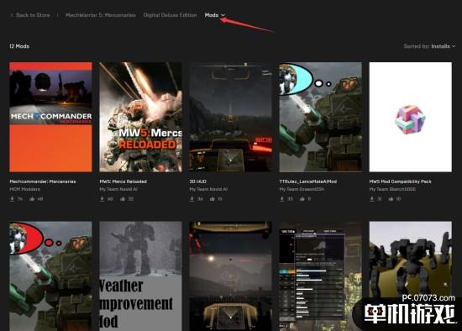Open Mechcommander: Mercenaries title link
The height and width of the screenshot is (331, 462).
click(43, 181)
